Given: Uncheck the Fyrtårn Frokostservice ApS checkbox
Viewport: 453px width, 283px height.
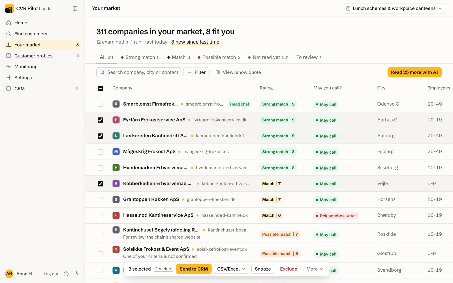Looking at the screenshot, I should click(x=100, y=120).
